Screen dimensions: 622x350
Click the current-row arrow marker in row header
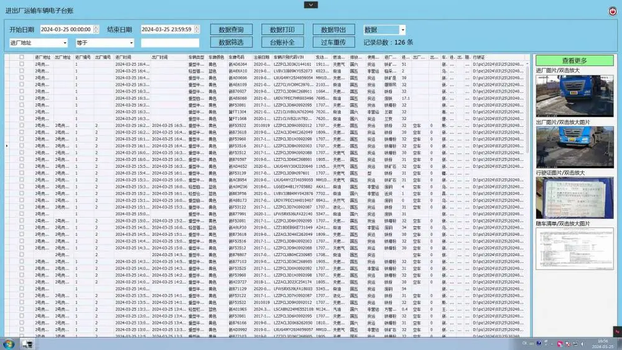[x=7, y=146]
